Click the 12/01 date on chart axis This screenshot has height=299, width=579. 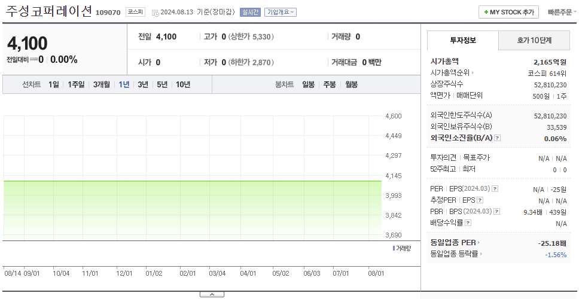point(124,273)
